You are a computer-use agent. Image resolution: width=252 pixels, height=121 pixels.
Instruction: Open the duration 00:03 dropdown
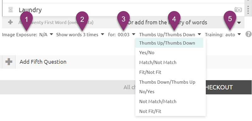pyautogui.click(x=122, y=34)
